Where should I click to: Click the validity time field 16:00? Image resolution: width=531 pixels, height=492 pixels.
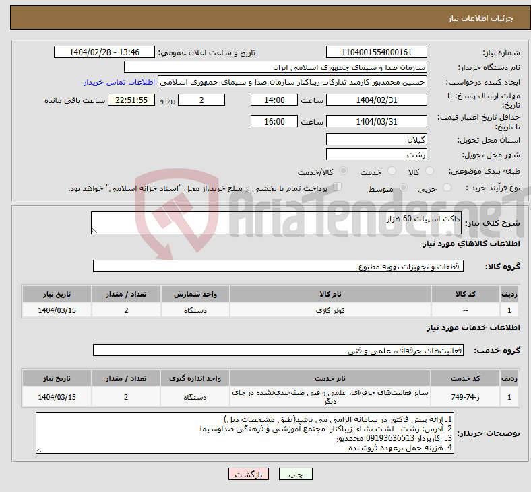274,121
